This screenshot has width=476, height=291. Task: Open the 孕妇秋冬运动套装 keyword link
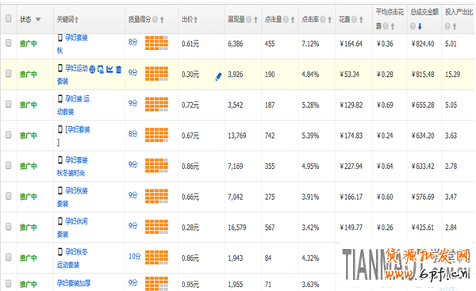point(72,258)
